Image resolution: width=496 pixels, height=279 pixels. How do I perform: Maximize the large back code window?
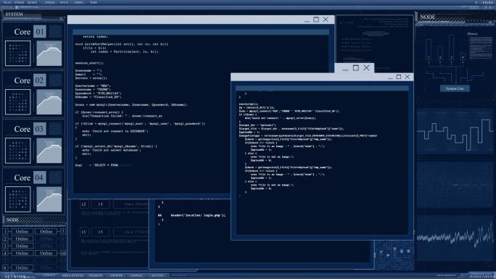click(x=316, y=20)
